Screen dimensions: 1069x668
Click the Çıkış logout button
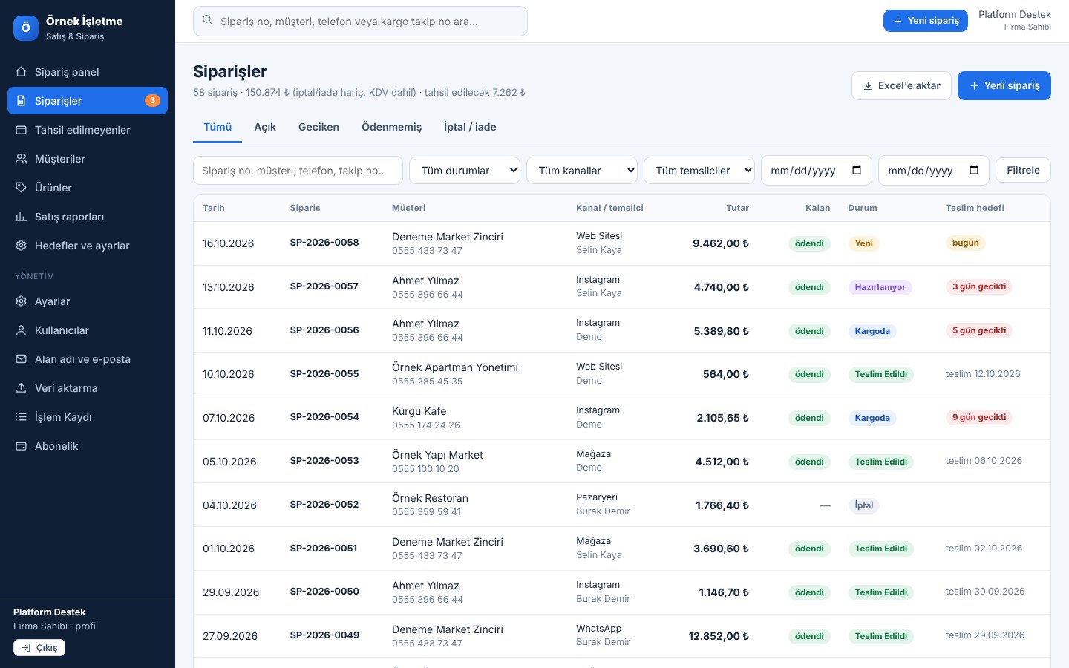[x=39, y=648]
